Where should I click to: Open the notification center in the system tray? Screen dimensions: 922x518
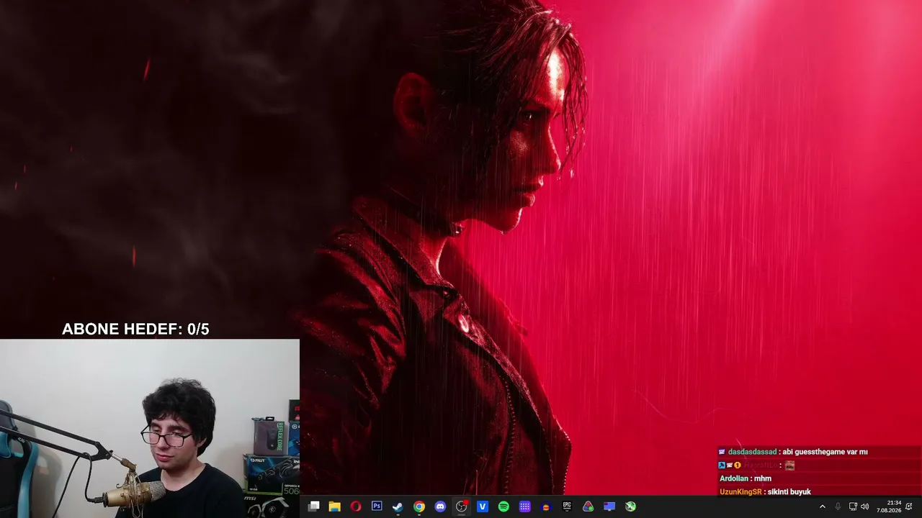click(x=910, y=506)
